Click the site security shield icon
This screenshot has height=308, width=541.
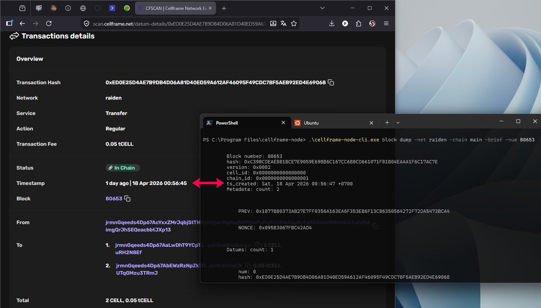click(87, 23)
